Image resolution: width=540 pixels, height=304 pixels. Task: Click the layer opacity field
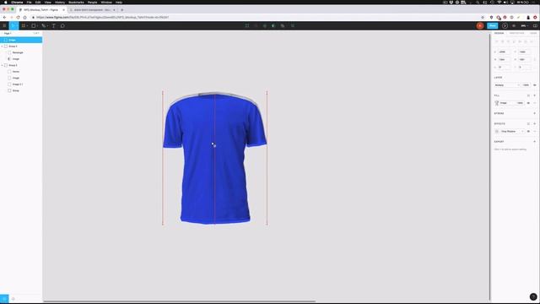point(526,85)
